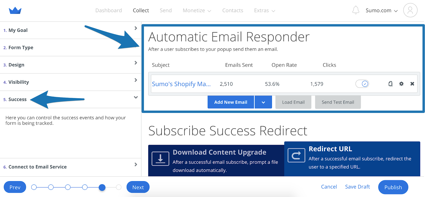Open the Extras menu

[265, 10]
